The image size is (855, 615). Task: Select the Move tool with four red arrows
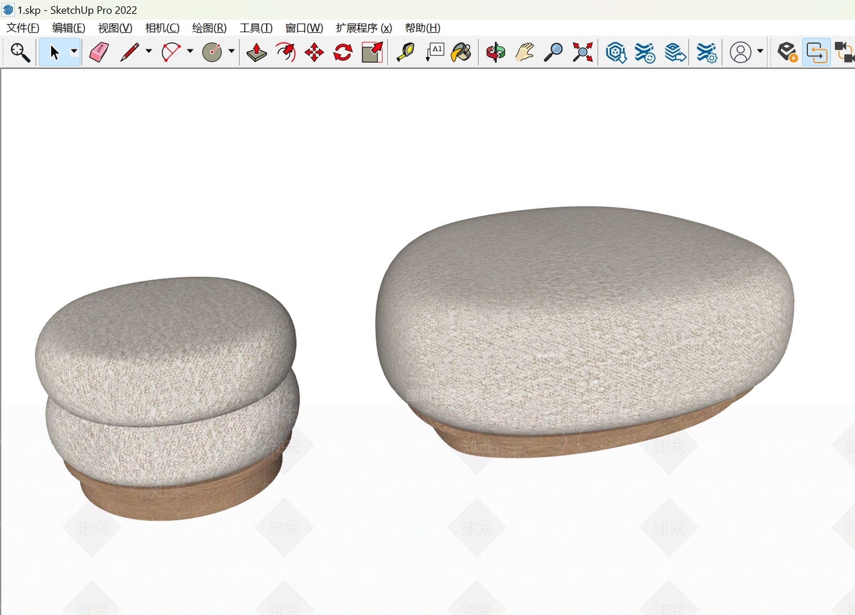[314, 52]
